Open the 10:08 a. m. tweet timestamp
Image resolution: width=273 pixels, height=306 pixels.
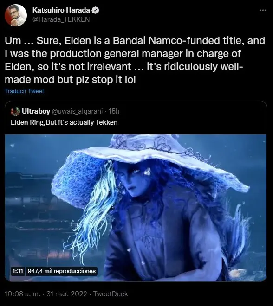[22, 294]
